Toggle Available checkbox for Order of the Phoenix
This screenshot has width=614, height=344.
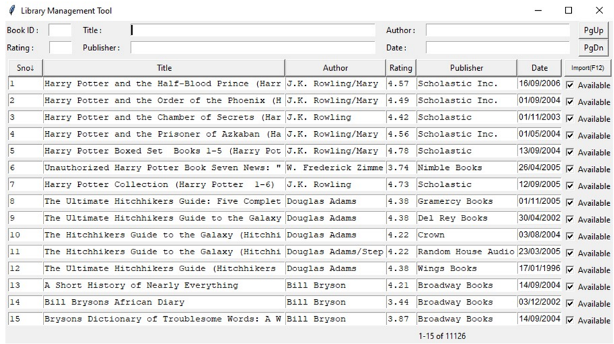point(570,102)
